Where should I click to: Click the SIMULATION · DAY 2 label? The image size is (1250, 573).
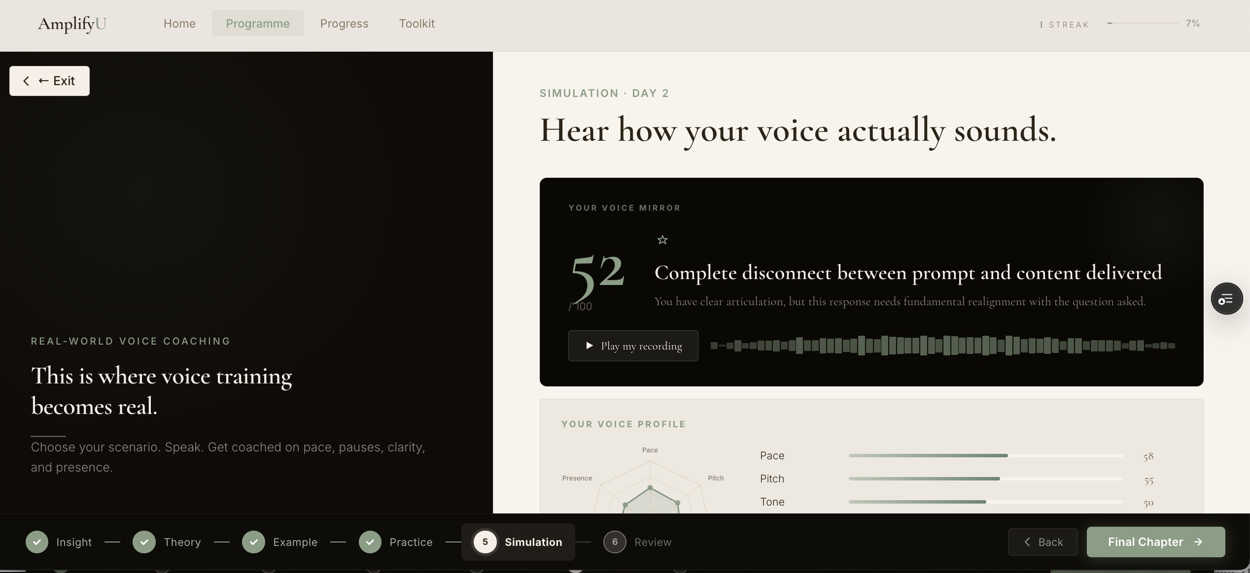(x=604, y=93)
